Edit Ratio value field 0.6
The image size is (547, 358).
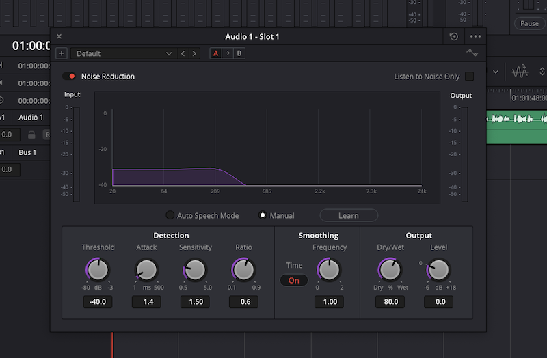[x=243, y=301]
